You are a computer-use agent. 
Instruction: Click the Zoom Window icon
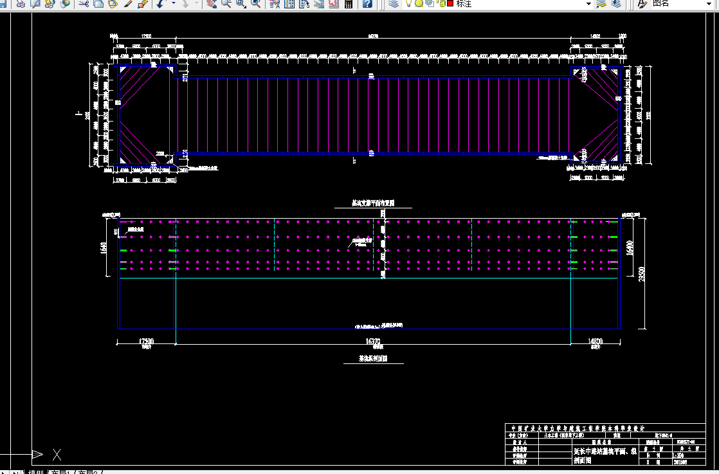click(241, 4)
